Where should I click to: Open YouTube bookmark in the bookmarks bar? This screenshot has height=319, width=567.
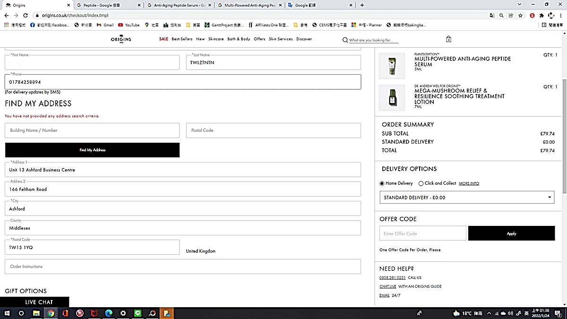point(129,25)
